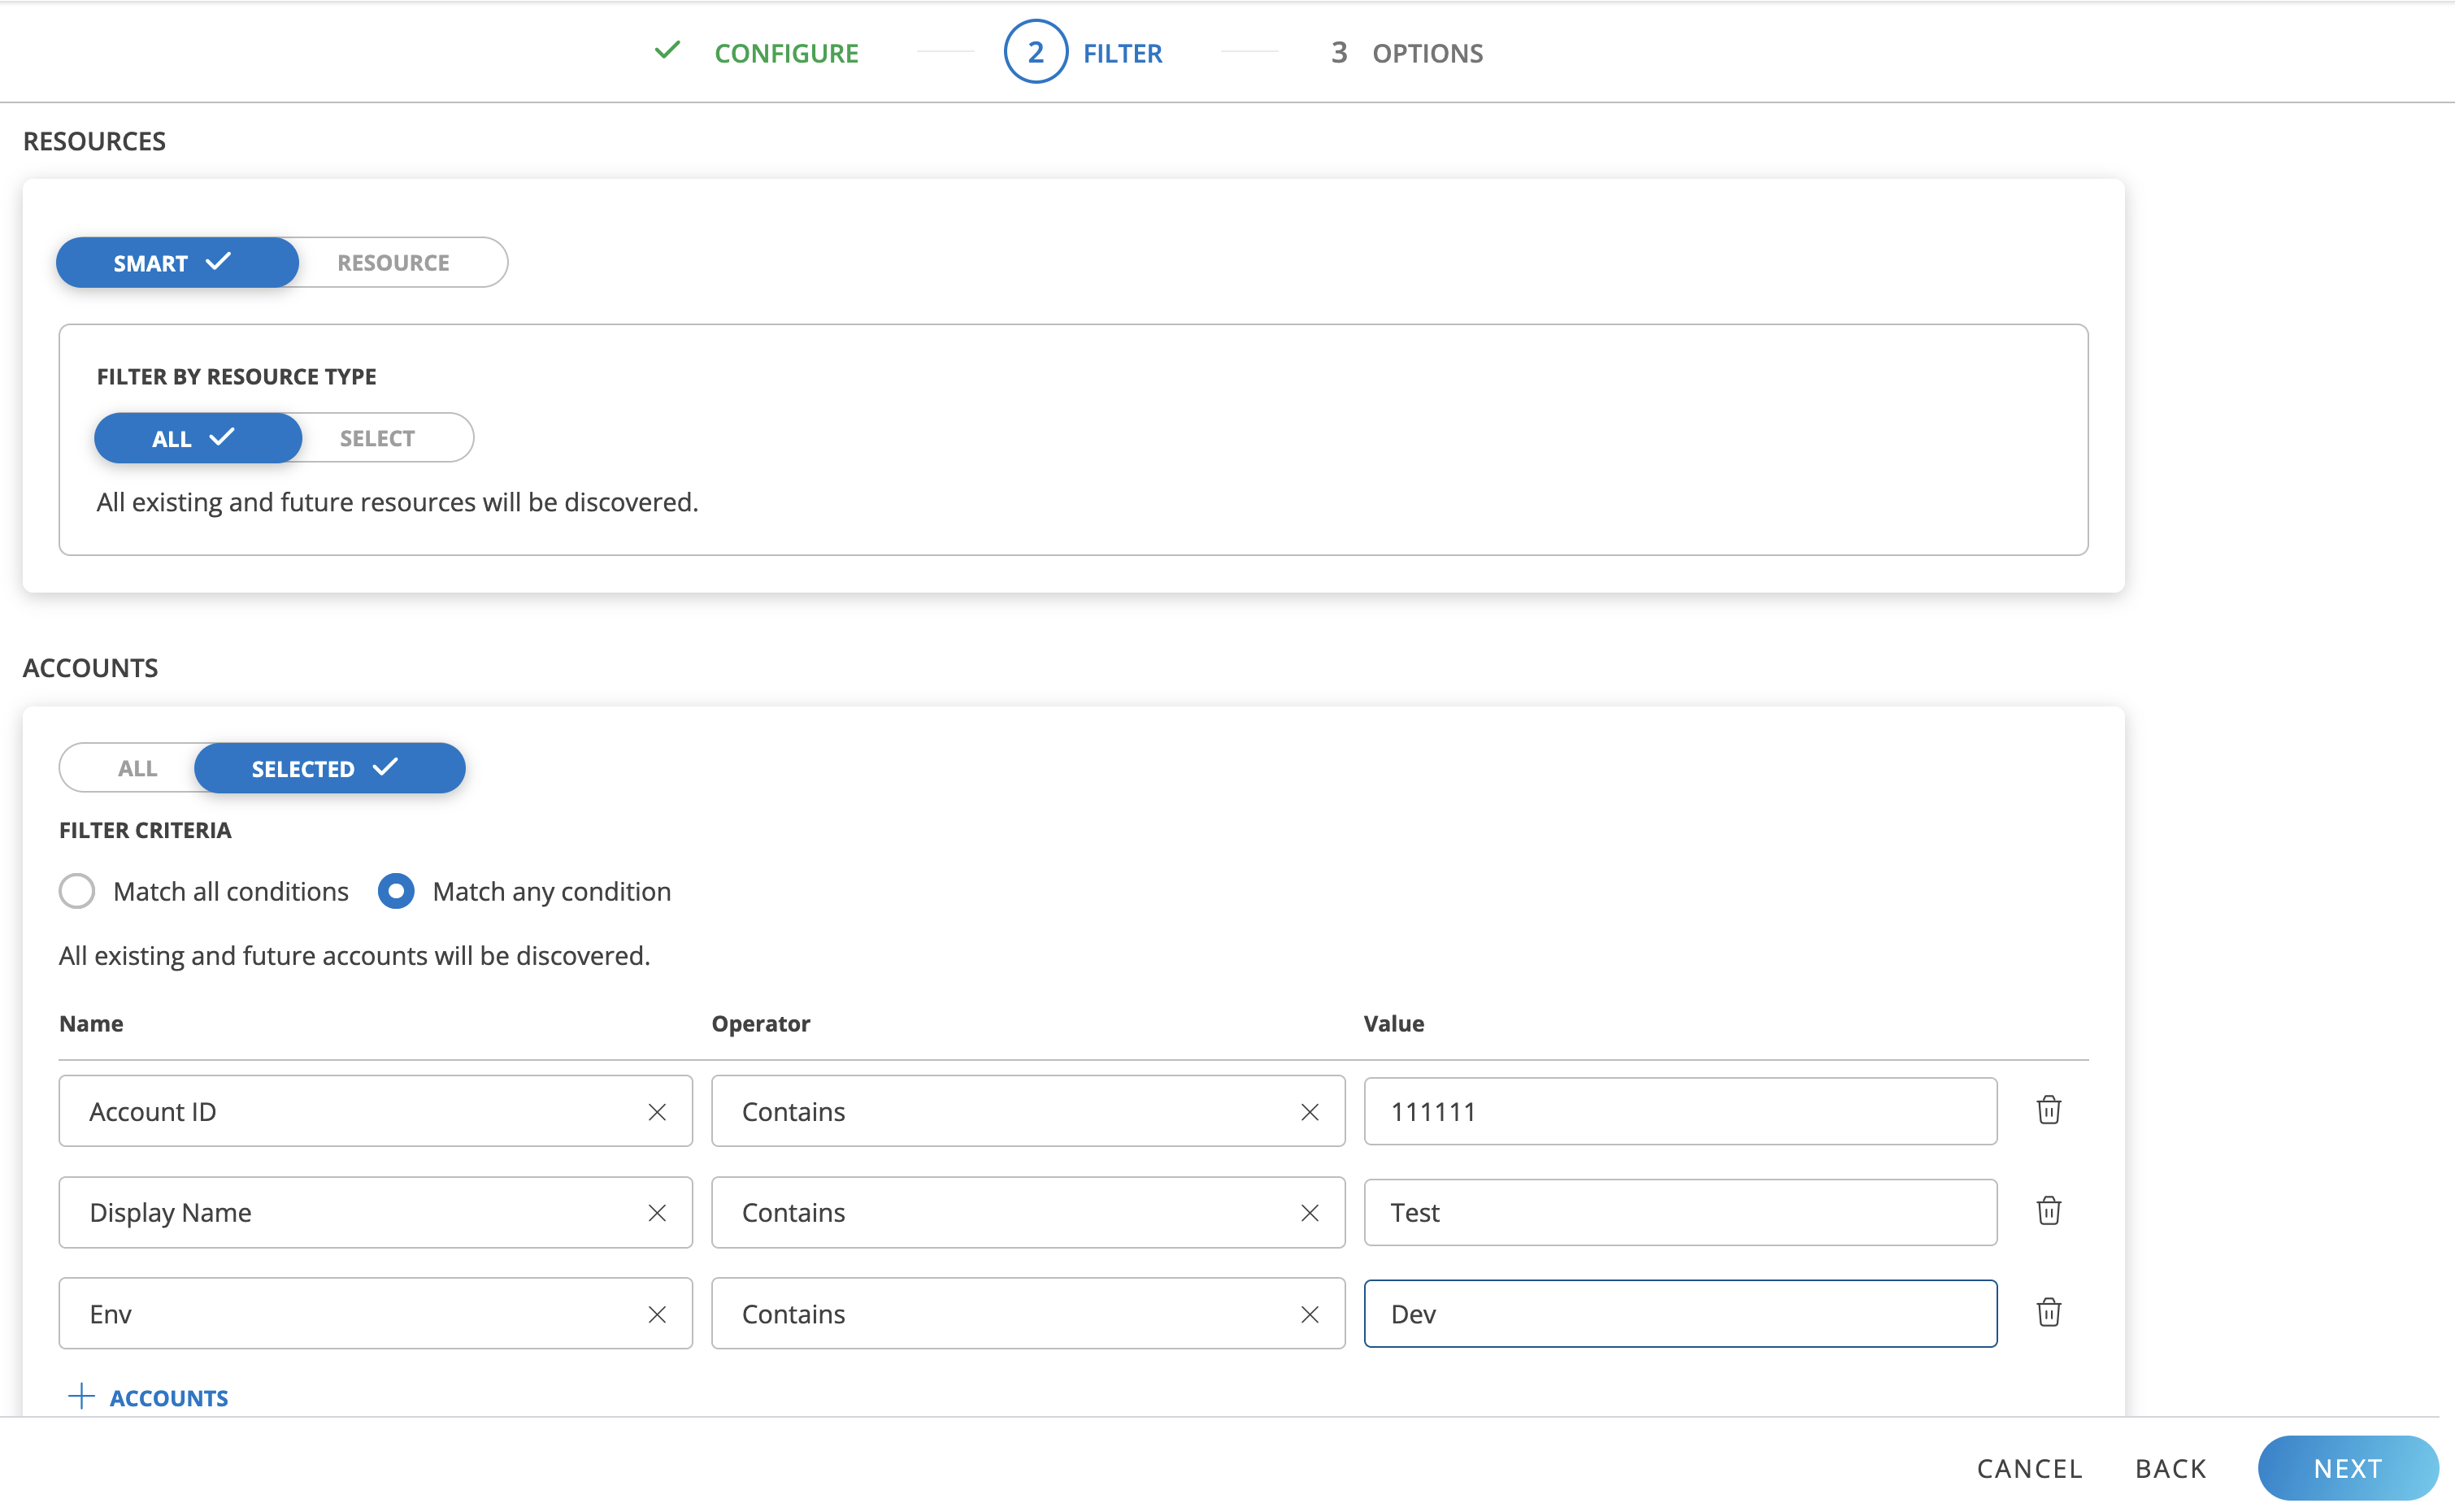2455x1512 pixels.
Task: Clear the Display Name name selection
Action: point(656,1213)
